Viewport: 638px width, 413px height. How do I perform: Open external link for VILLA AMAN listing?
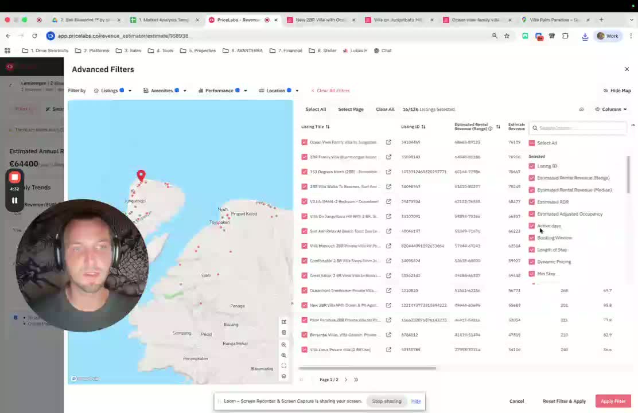coord(388,201)
